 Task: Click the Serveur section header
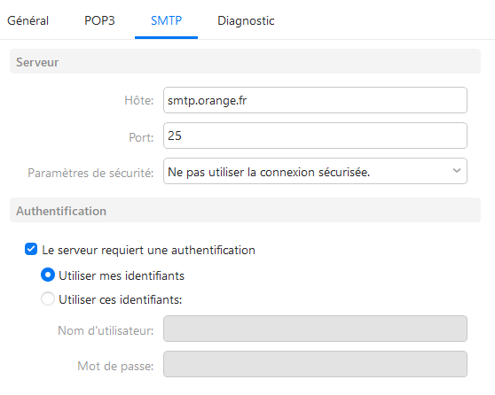click(x=245, y=61)
